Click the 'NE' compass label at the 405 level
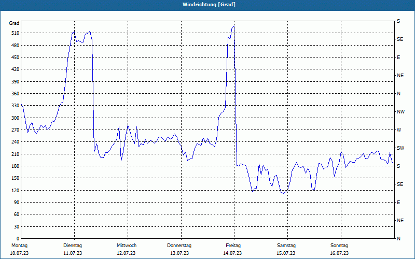Image resolution: width=415 pixels, height=259 pixels. [400, 76]
